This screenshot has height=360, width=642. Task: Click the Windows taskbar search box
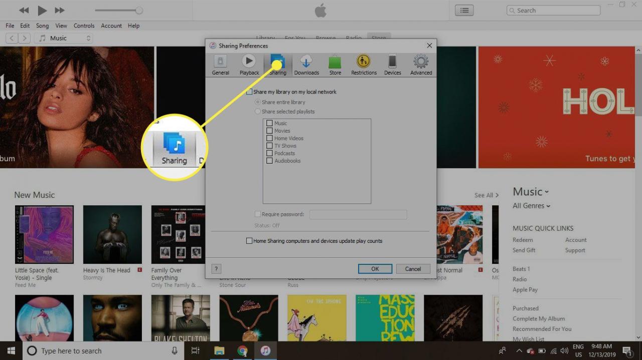tap(103, 351)
